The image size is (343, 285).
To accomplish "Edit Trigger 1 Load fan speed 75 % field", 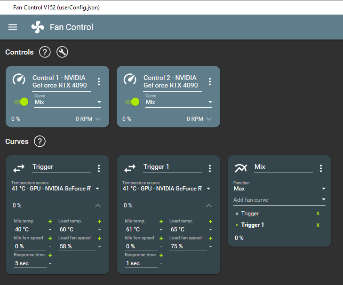I will 188,246.
